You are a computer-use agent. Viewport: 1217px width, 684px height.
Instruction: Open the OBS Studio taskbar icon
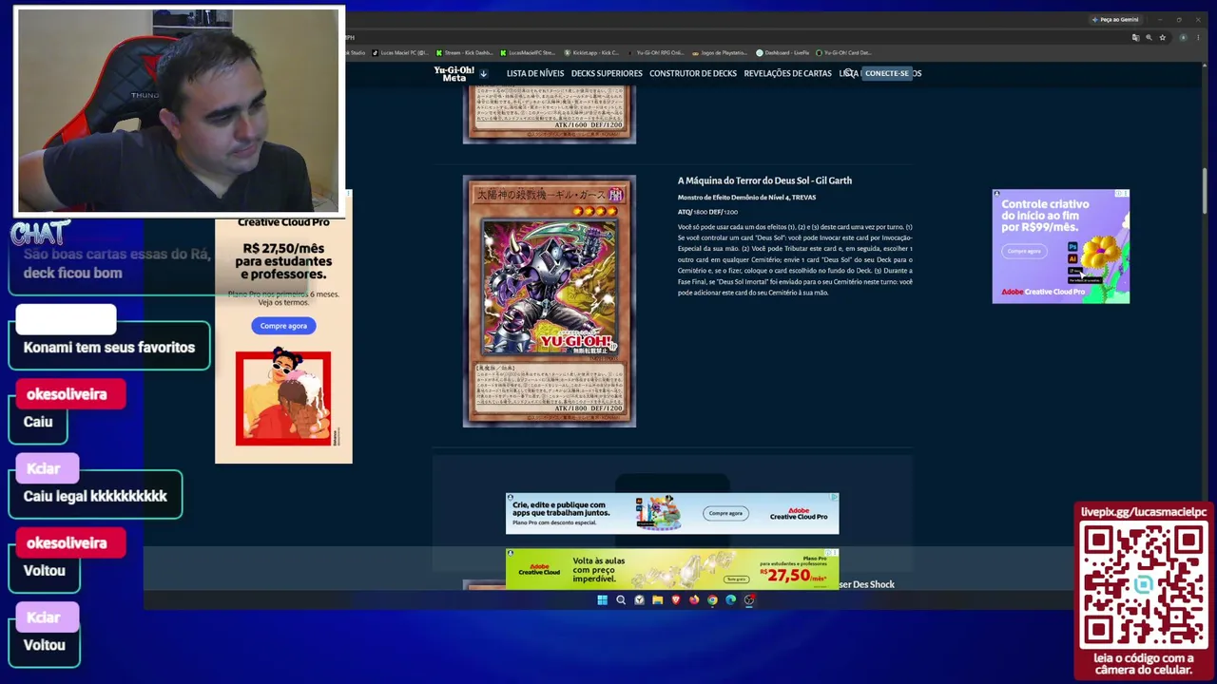(749, 599)
